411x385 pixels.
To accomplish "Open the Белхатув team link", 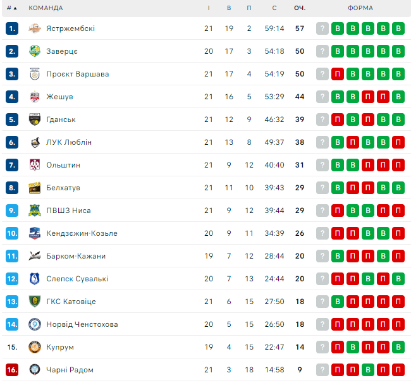I will coord(63,188).
